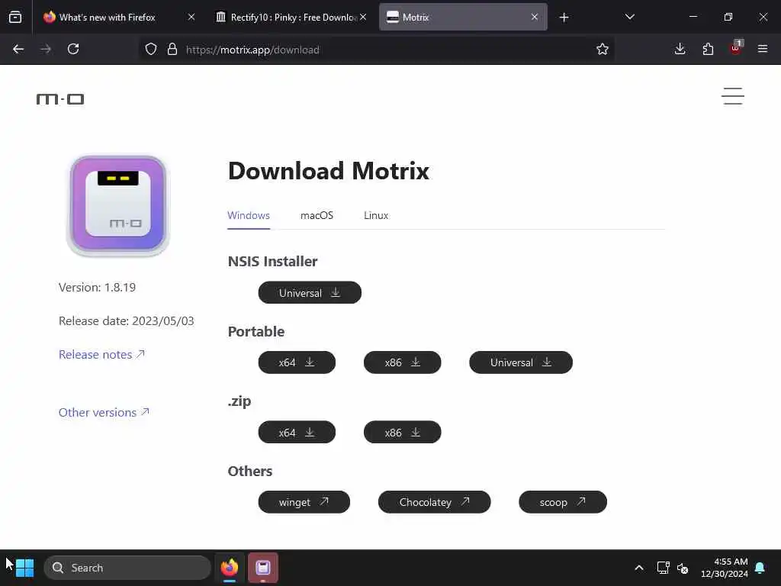The height and width of the screenshot is (586, 781).
Task: Bookmark this page with the star
Action: pos(603,50)
